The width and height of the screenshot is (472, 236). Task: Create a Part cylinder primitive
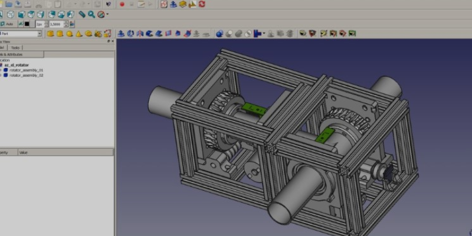60,34
